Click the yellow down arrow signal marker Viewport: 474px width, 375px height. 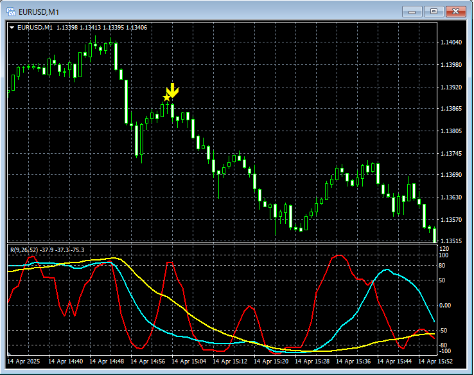[173, 91]
